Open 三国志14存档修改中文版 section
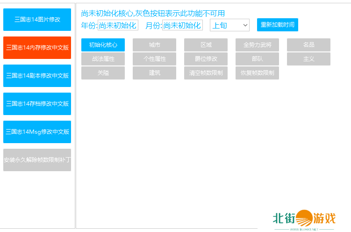This screenshot has width=351, height=232. pos(37,104)
